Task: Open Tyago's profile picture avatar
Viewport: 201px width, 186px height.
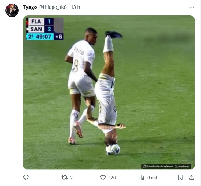Action: coord(12,10)
